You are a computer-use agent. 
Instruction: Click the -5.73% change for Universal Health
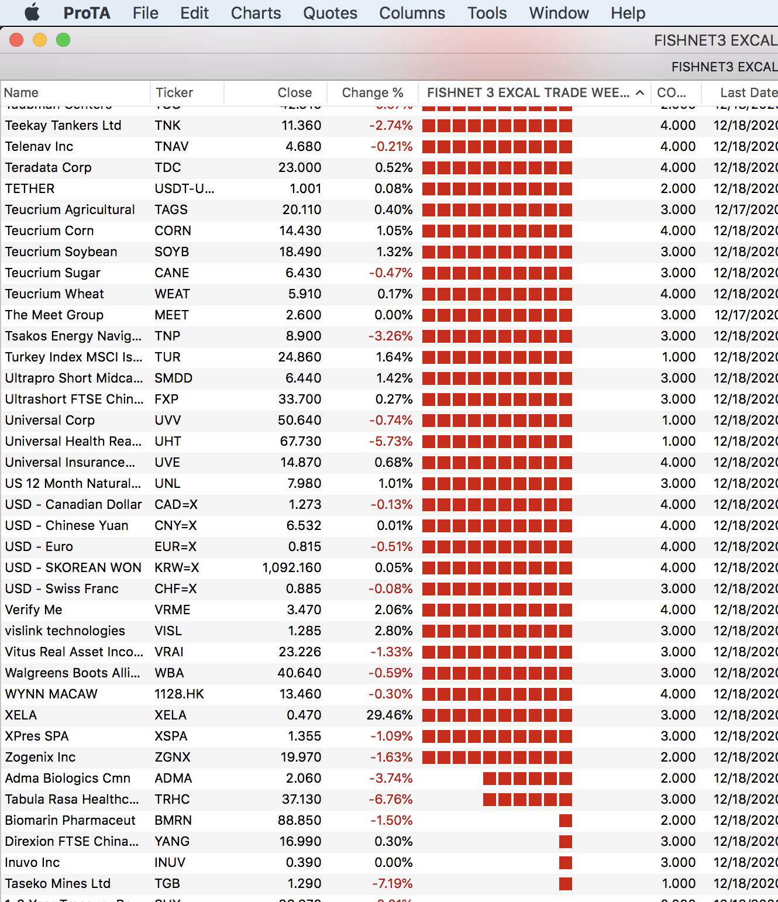[390, 441]
